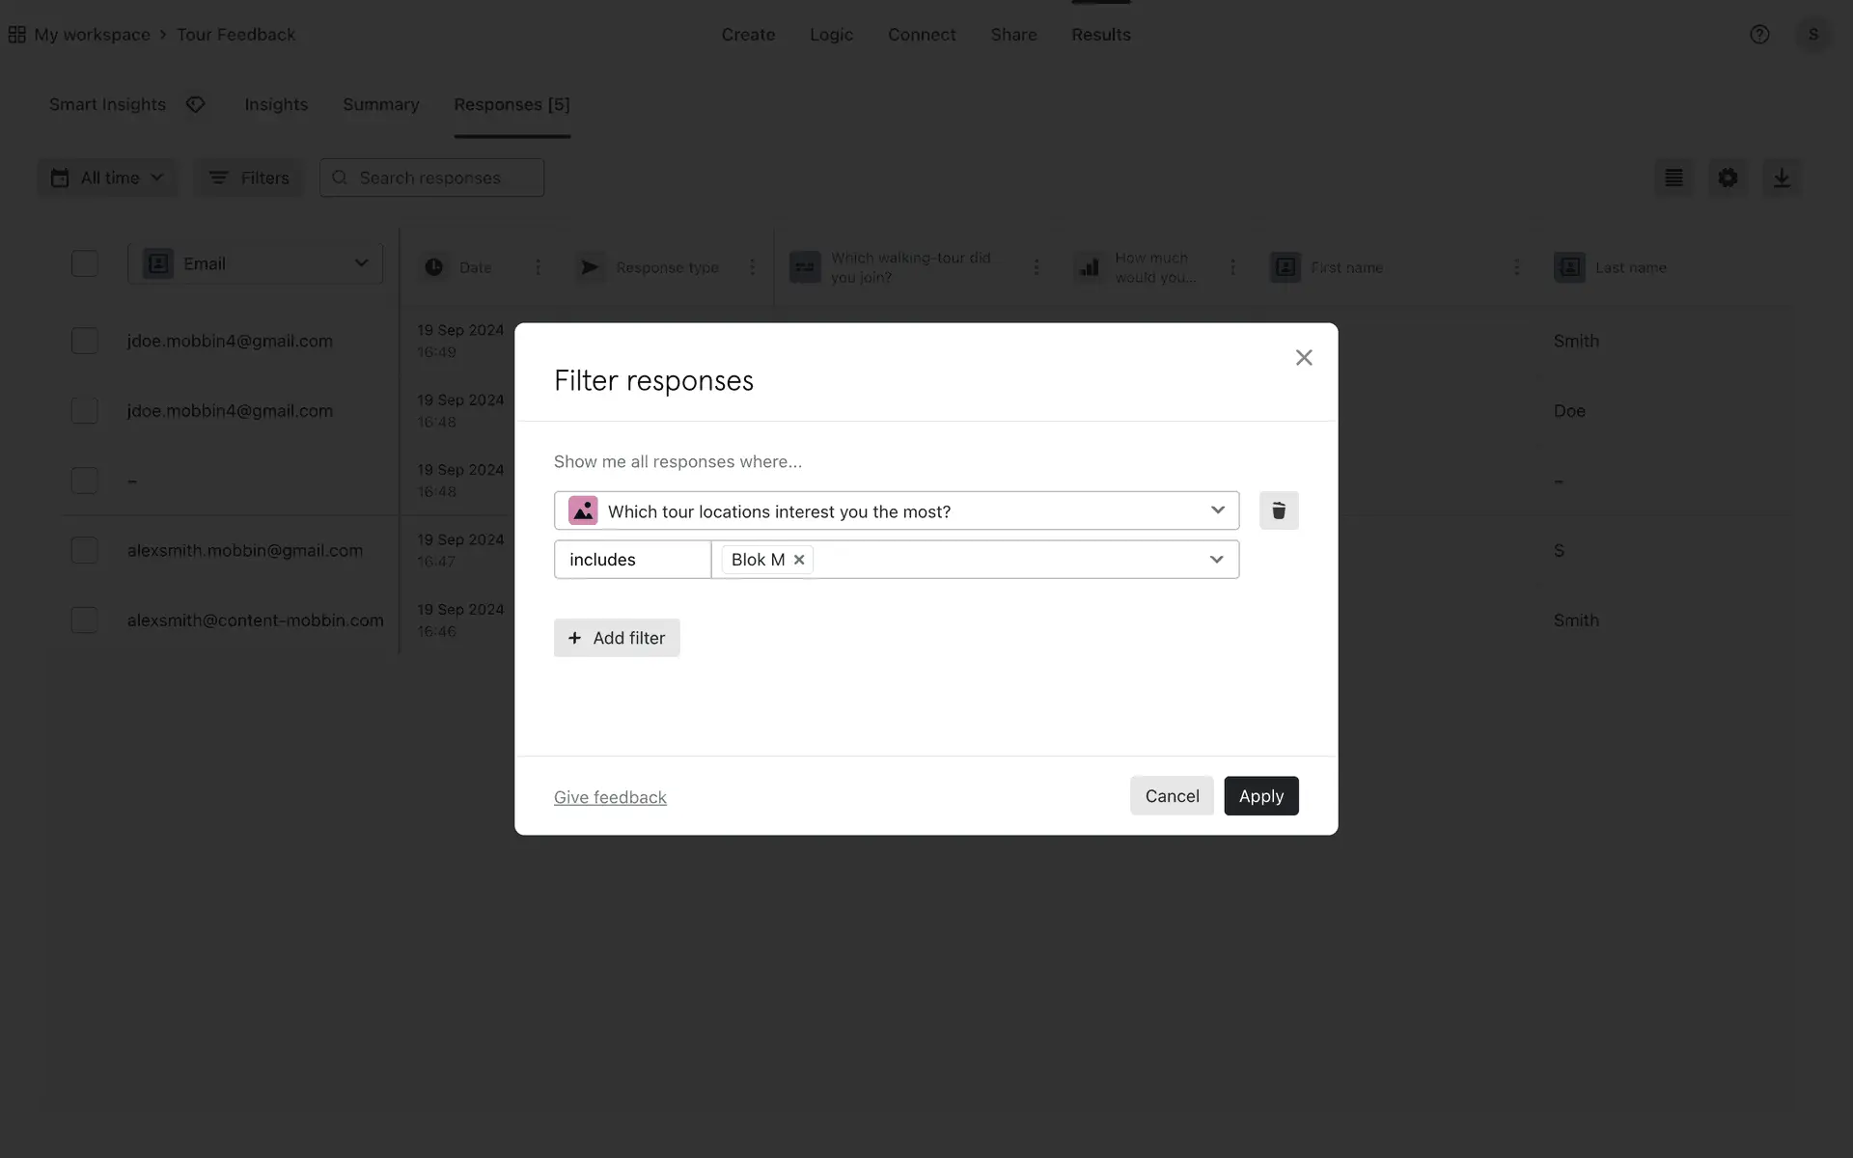Open the table settings gear icon
1853x1158 pixels.
[x=1727, y=178]
